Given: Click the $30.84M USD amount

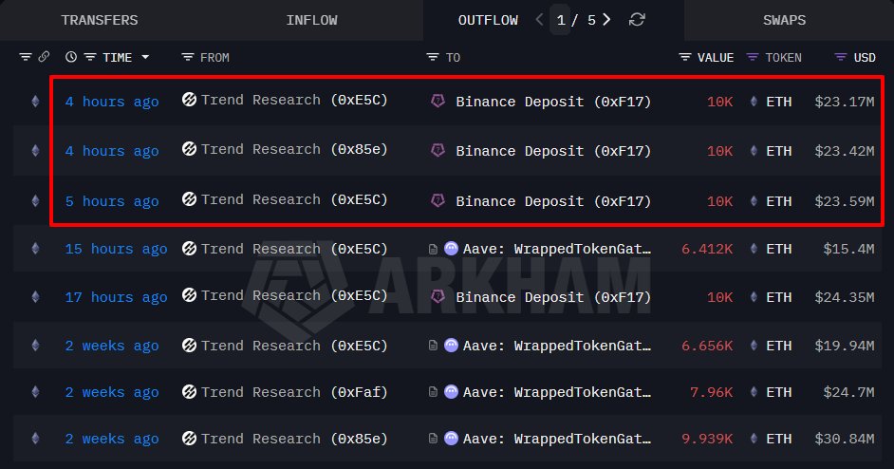Looking at the screenshot, I should (845, 439).
